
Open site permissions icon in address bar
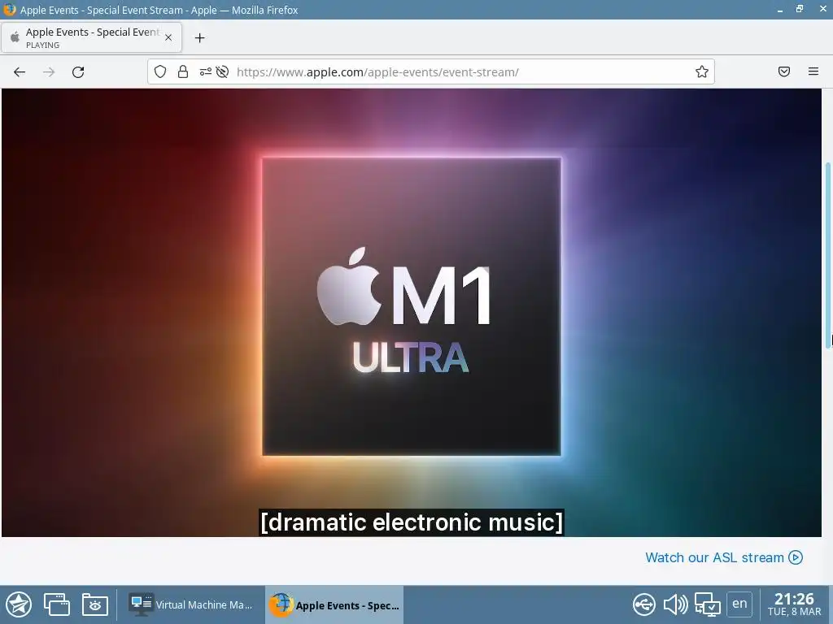pyautogui.click(x=206, y=71)
